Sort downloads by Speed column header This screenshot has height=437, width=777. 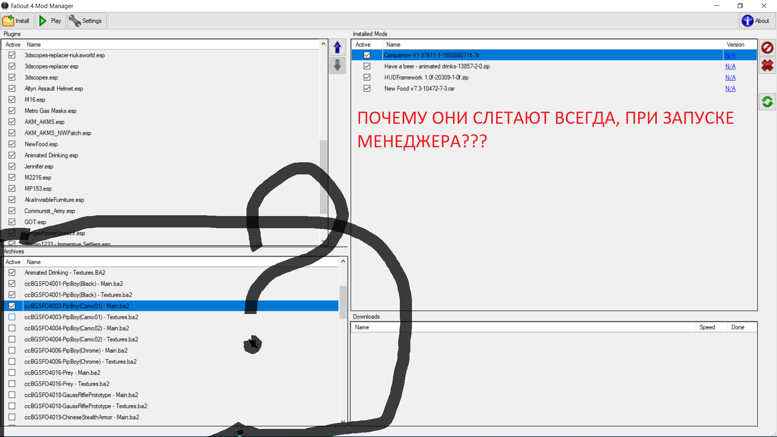click(707, 327)
